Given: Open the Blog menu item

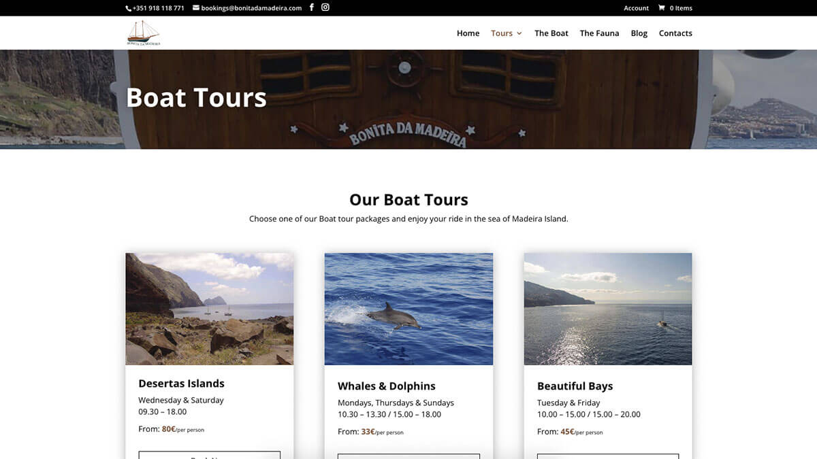Looking at the screenshot, I should [x=639, y=33].
